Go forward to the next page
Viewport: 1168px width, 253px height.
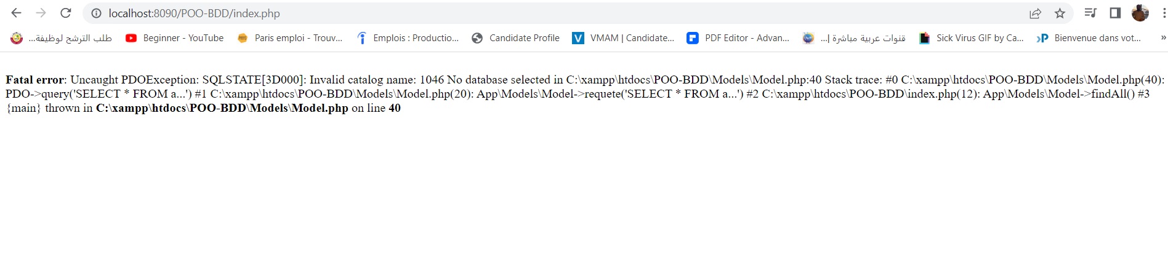click(41, 13)
